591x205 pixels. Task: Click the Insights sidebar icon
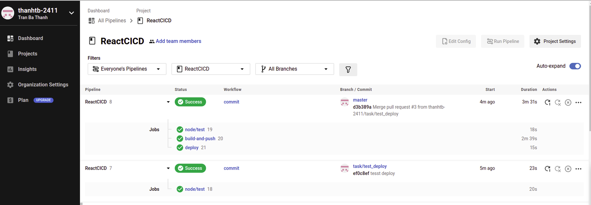click(10, 69)
